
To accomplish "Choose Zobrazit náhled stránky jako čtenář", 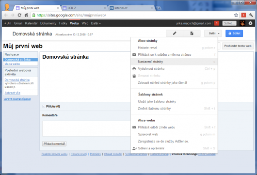I will point(174,83).
